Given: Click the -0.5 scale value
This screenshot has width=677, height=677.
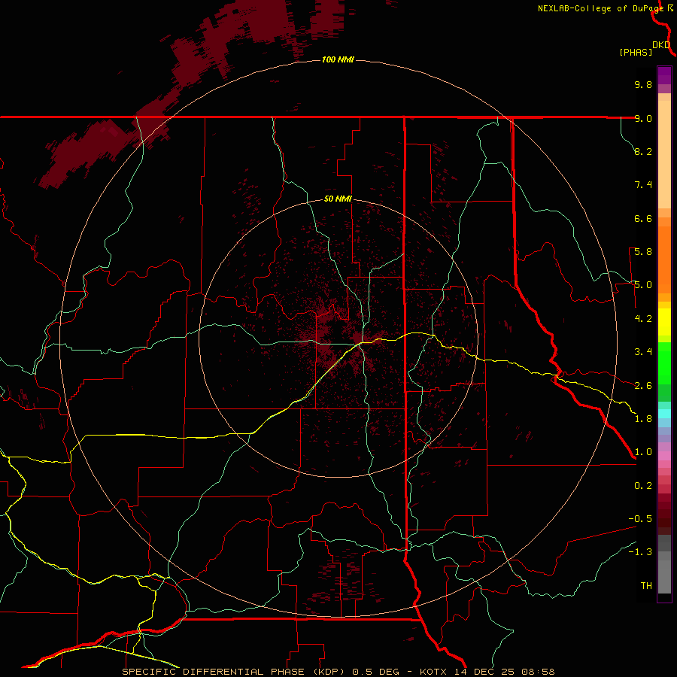Looking at the screenshot, I should (x=640, y=519).
